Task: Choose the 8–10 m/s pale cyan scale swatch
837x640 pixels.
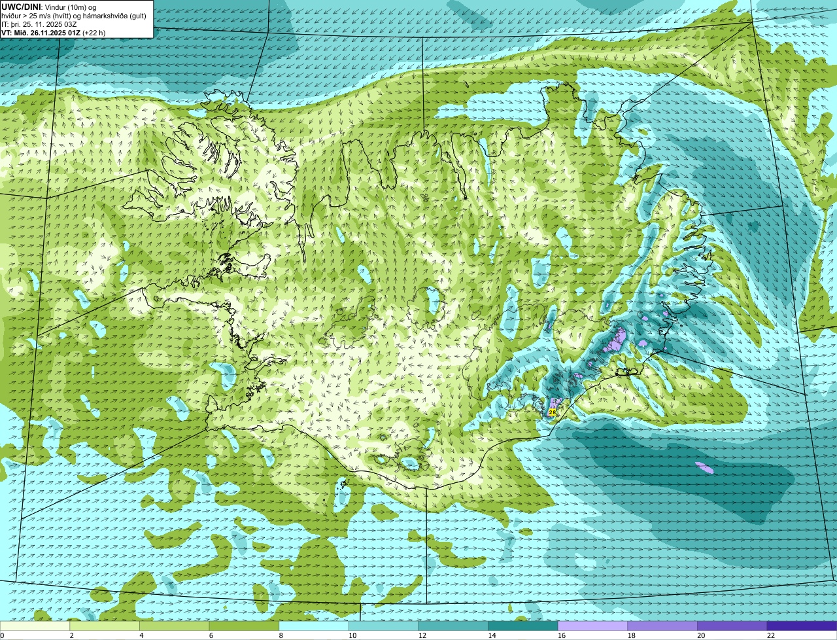Action: (x=314, y=626)
